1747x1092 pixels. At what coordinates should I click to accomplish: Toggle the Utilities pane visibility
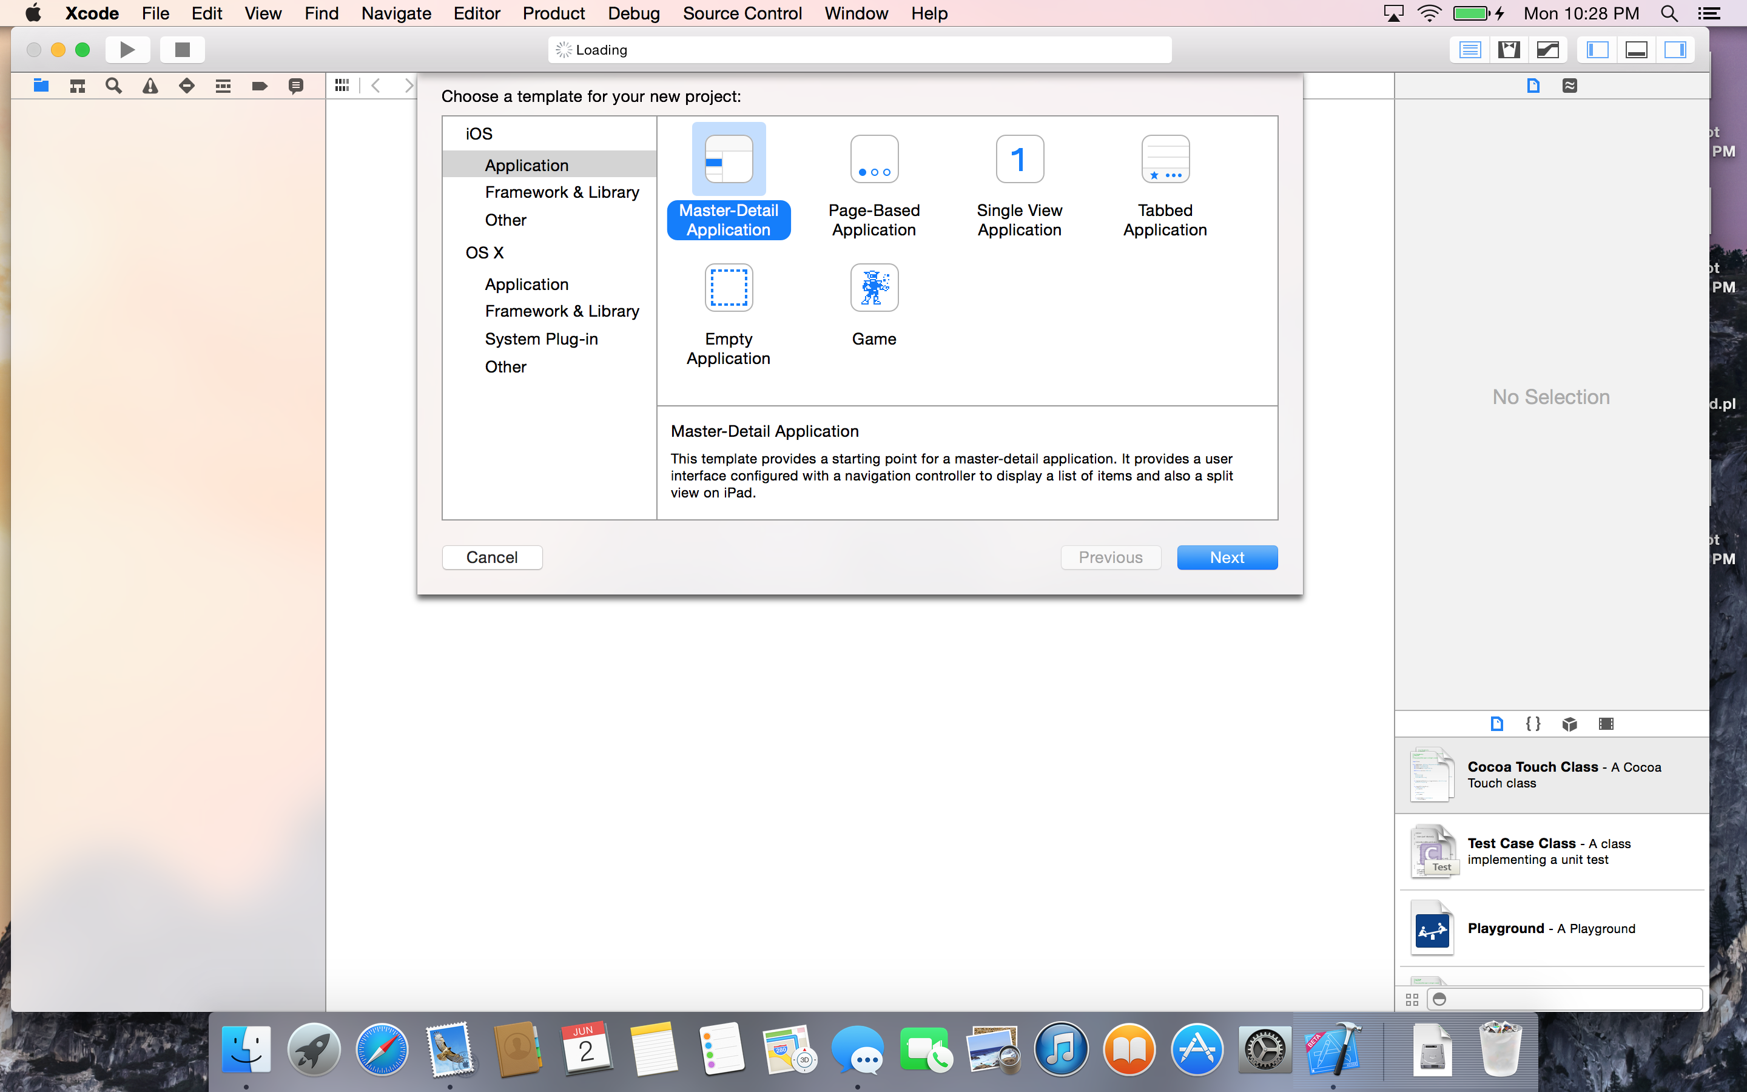point(1675,50)
